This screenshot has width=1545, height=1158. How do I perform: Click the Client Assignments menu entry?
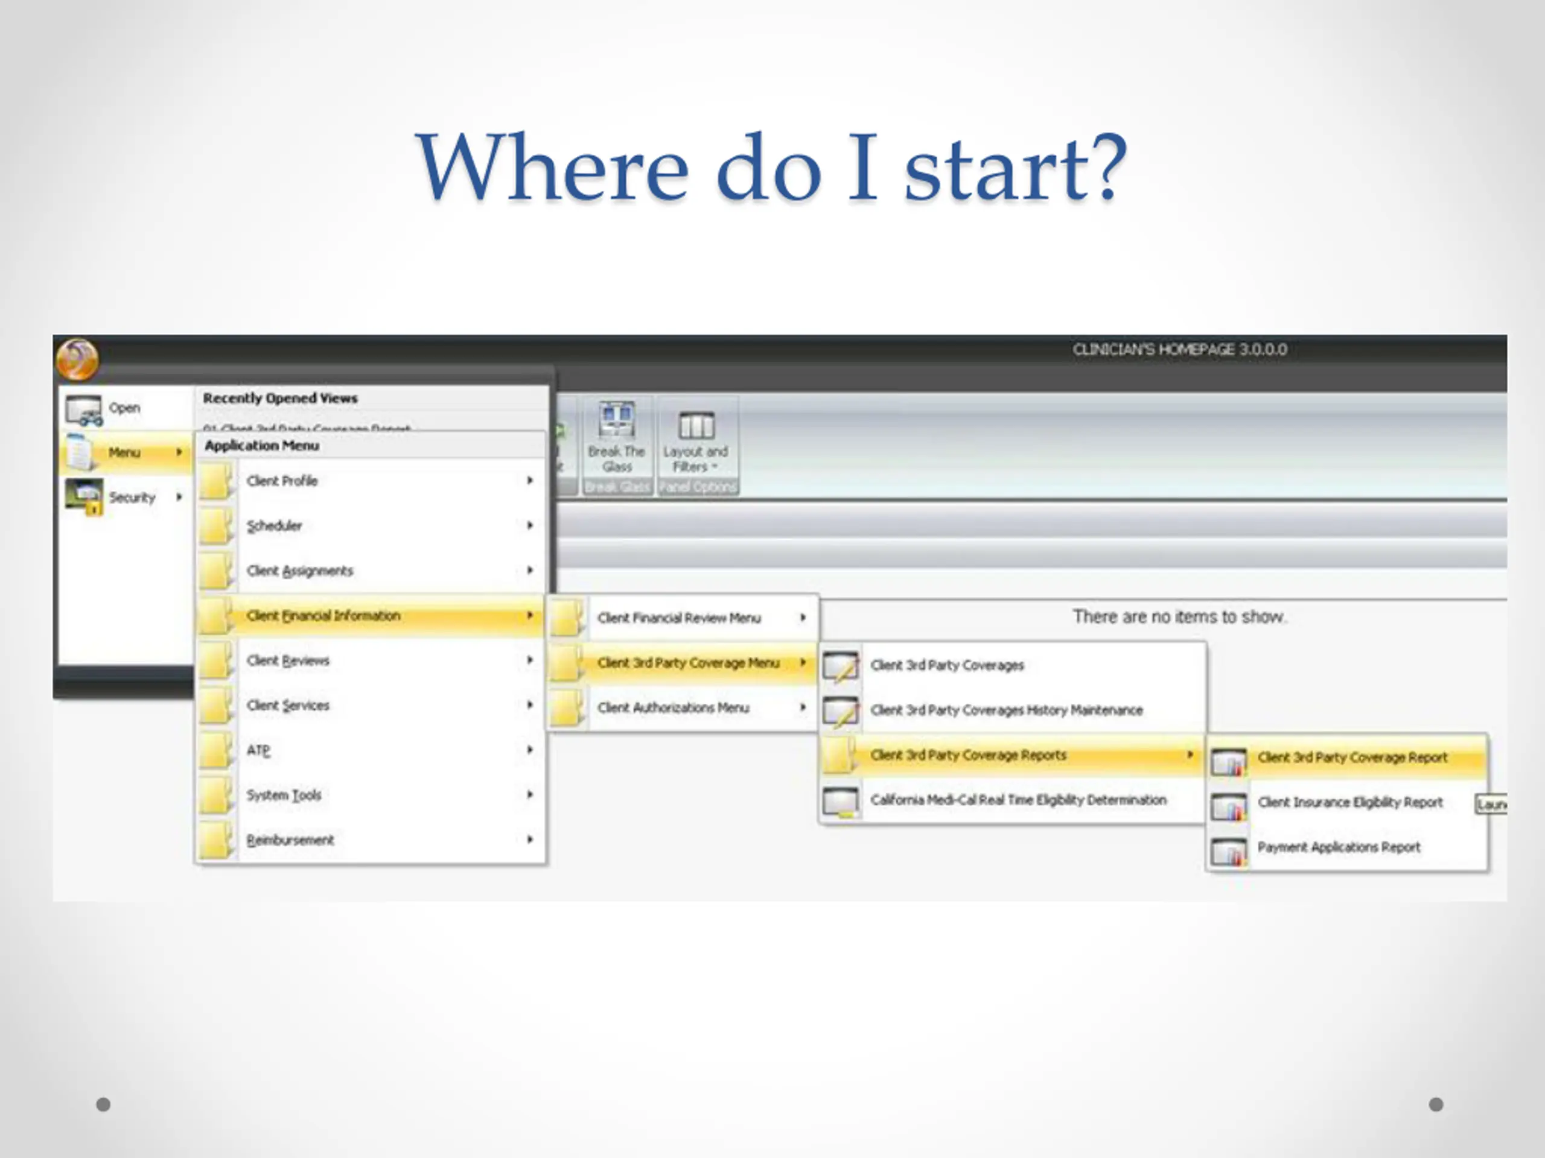(299, 571)
